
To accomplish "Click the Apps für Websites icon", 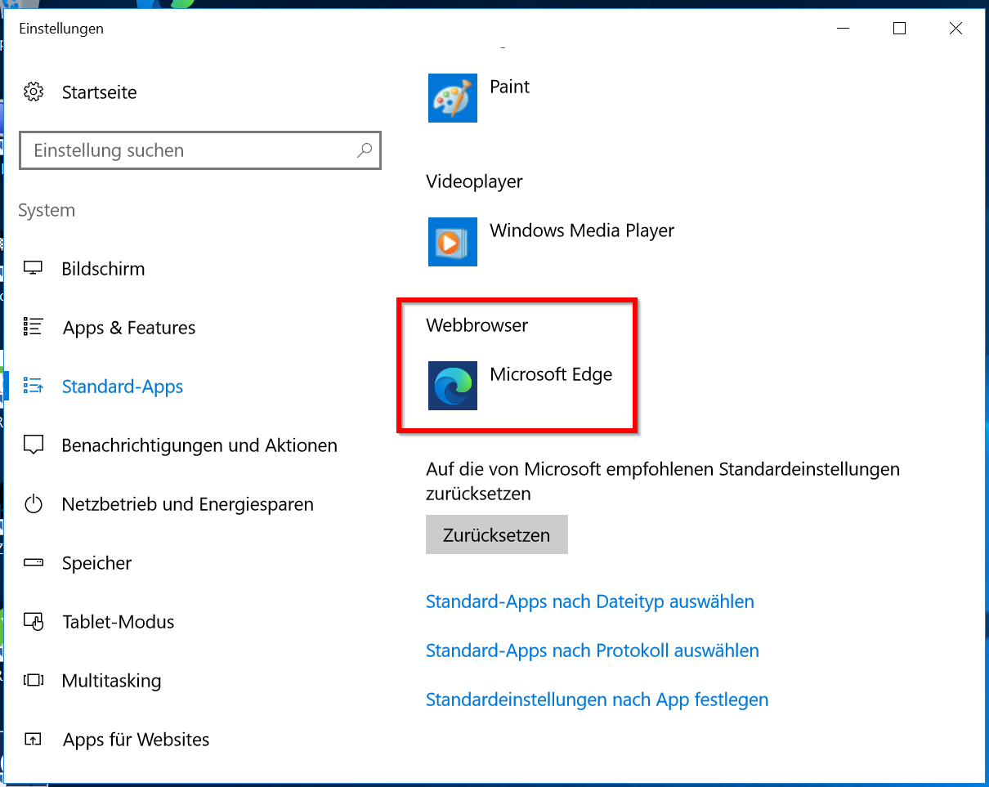I will click(x=34, y=740).
